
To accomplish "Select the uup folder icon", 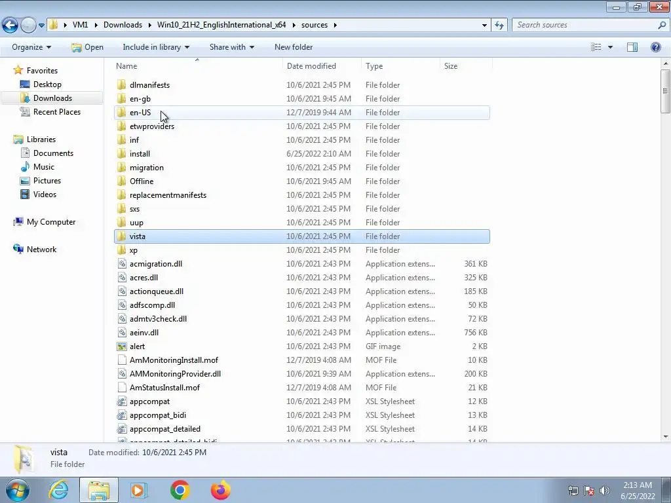I will (x=121, y=223).
